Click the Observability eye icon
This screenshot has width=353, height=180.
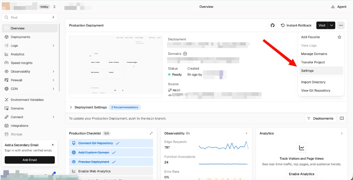tap(7, 71)
